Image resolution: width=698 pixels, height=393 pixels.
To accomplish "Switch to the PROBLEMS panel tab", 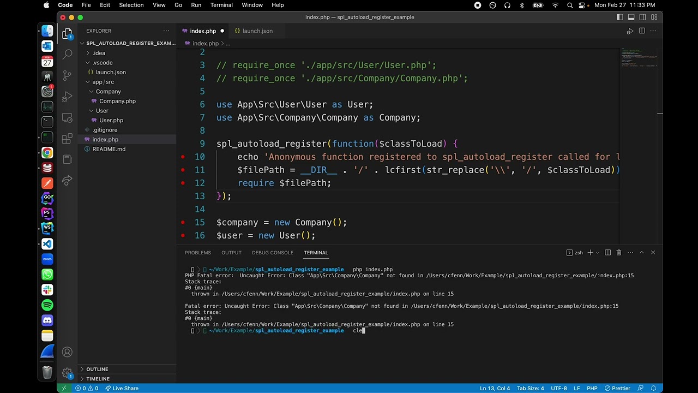I will pyautogui.click(x=198, y=253).
